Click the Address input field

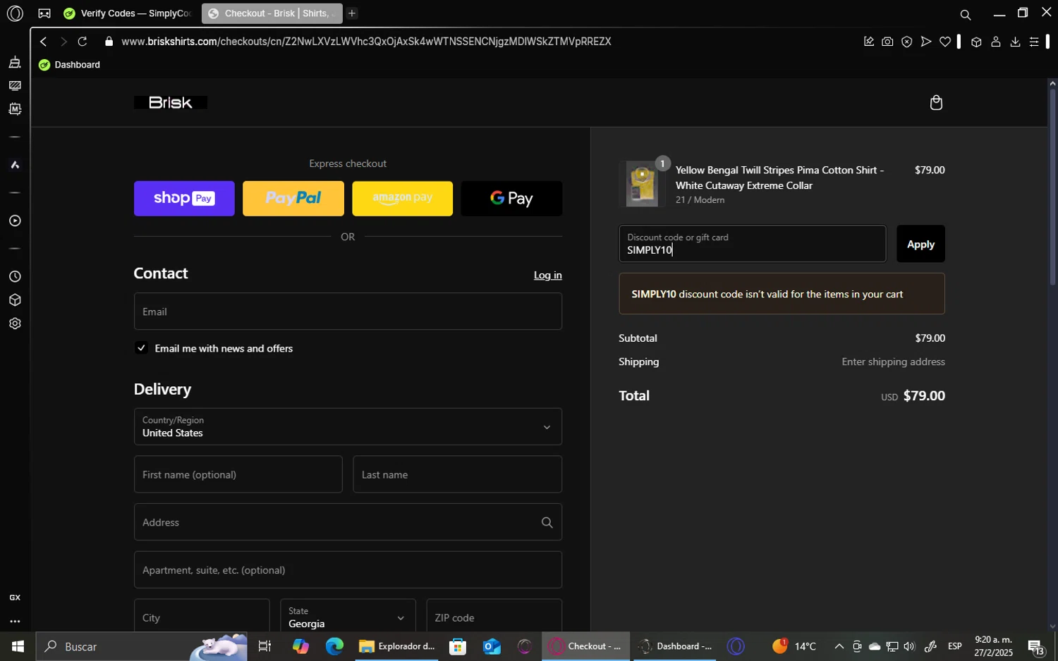(348, 522)
